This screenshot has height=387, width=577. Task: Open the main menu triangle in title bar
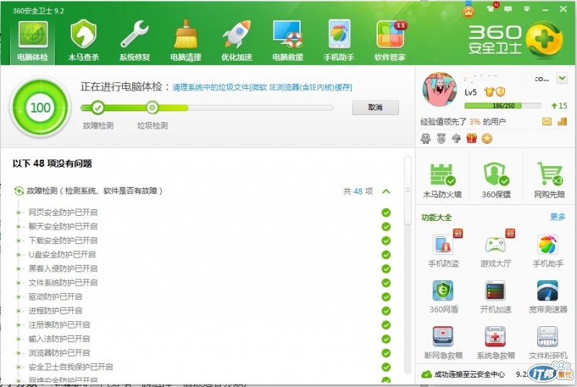527,9
